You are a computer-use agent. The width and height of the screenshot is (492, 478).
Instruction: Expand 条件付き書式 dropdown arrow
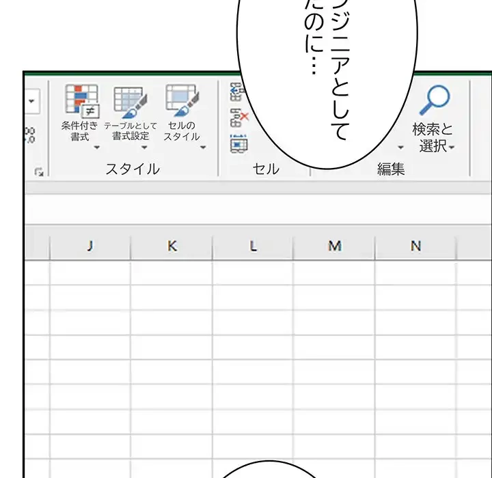click(96, 147)
